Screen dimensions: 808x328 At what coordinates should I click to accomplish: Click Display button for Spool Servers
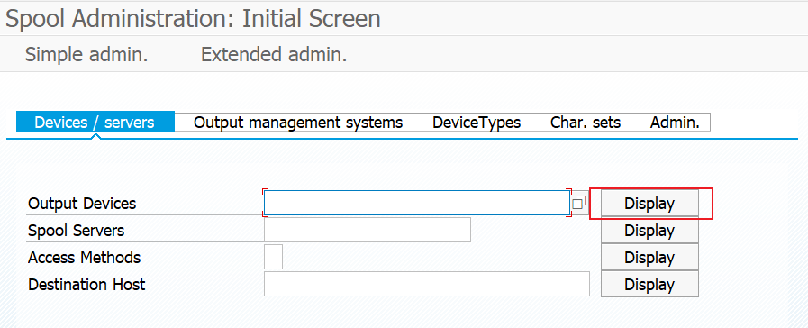[649, 230]
